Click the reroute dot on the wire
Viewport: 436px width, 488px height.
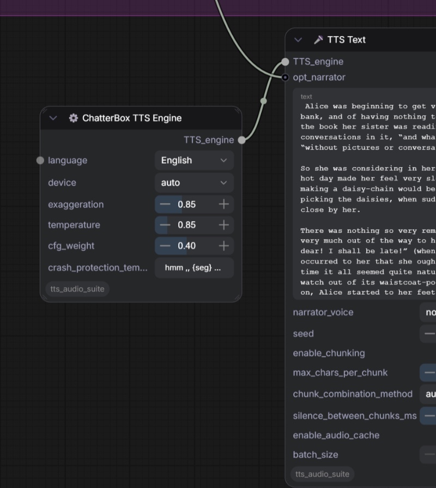(264, 101)
